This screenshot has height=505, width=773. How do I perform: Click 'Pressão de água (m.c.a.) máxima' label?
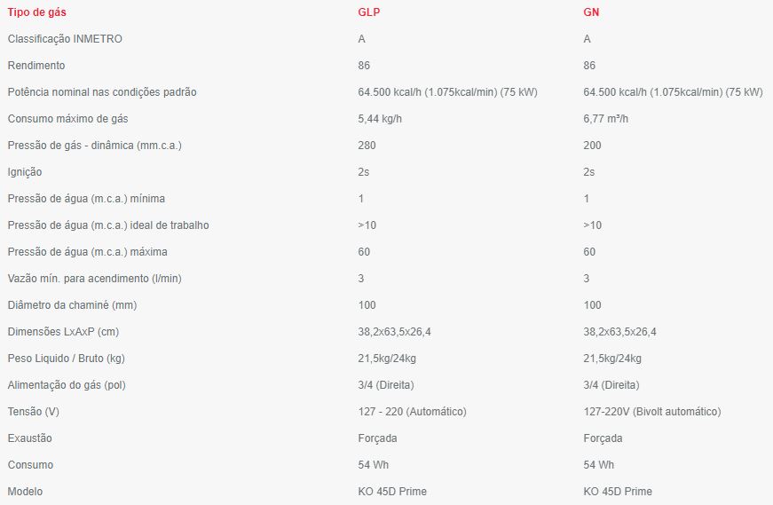click(x=87, y=252)
